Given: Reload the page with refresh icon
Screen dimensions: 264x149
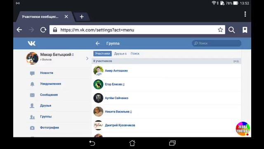Looking at the screenshot, I should (43, 30).
